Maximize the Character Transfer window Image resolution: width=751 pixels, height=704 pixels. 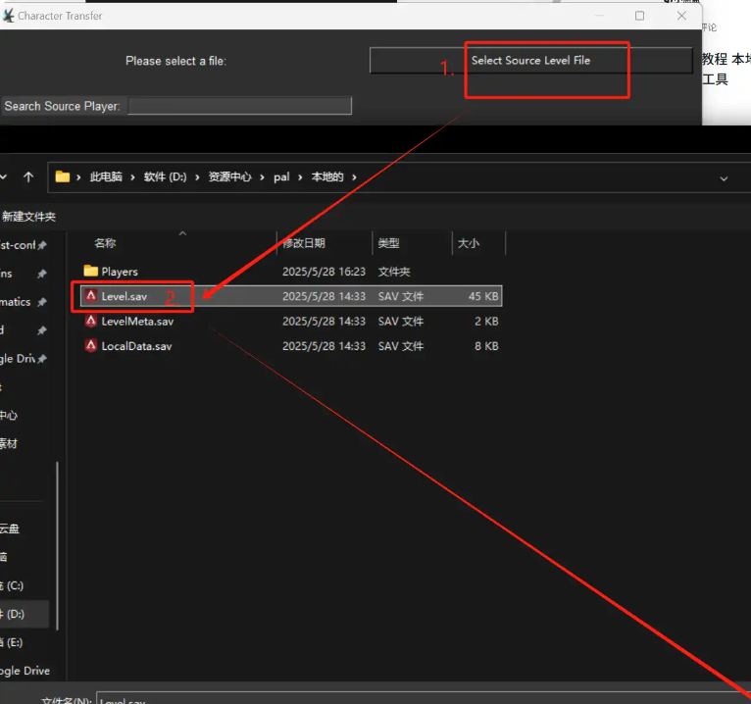639,16
